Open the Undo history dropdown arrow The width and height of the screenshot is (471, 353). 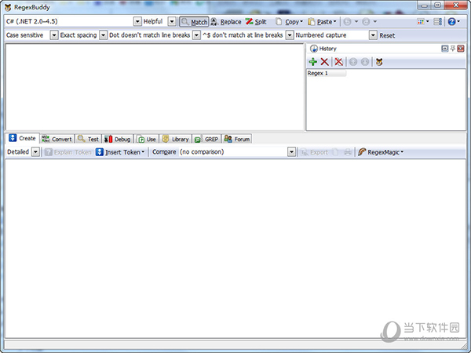[x=356, y=22]
